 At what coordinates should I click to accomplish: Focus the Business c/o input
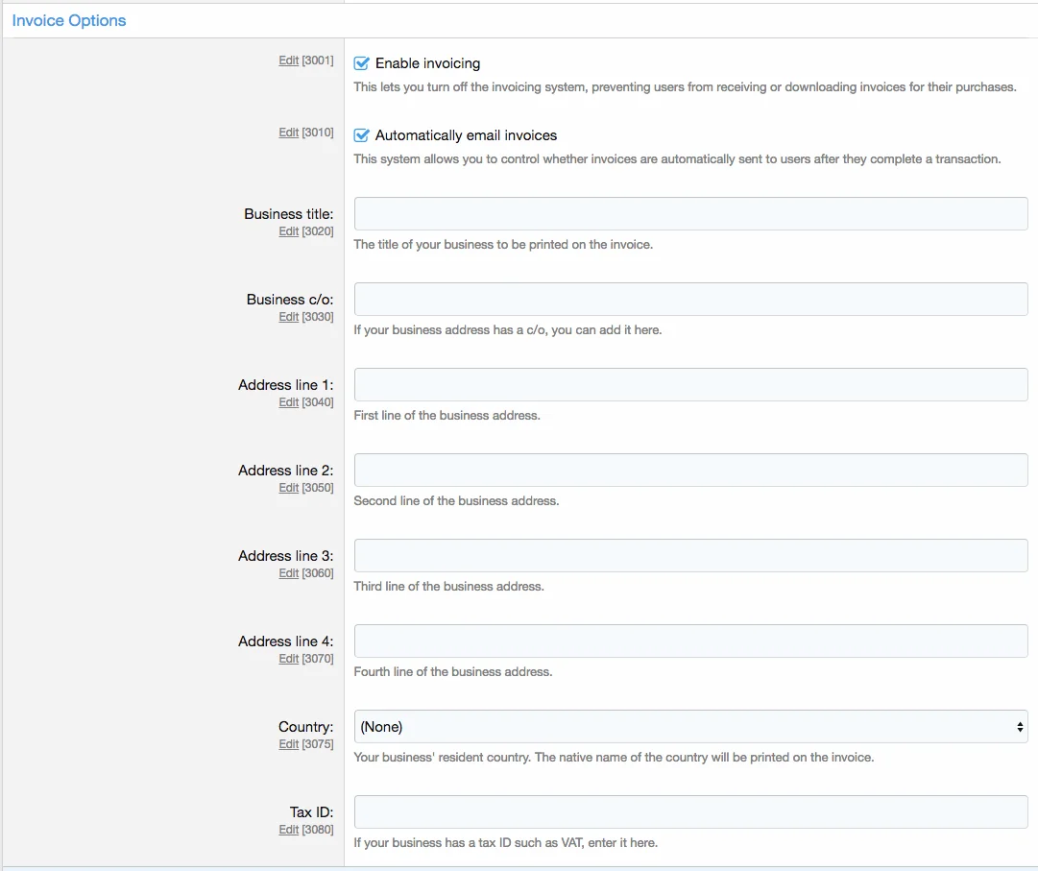tap(690, 300)
